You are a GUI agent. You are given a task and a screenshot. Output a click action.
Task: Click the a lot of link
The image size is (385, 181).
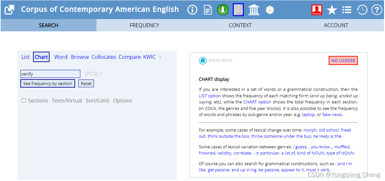[288, 153]
